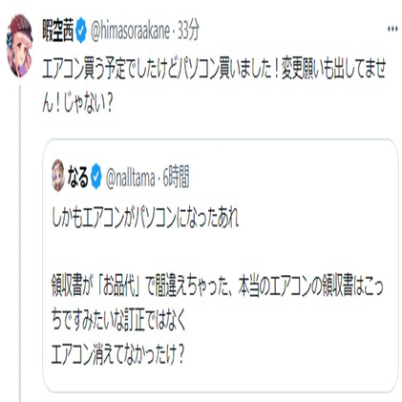Click 暇空茜's profile avatar
The image size is (402, 402).
(20, 46)
